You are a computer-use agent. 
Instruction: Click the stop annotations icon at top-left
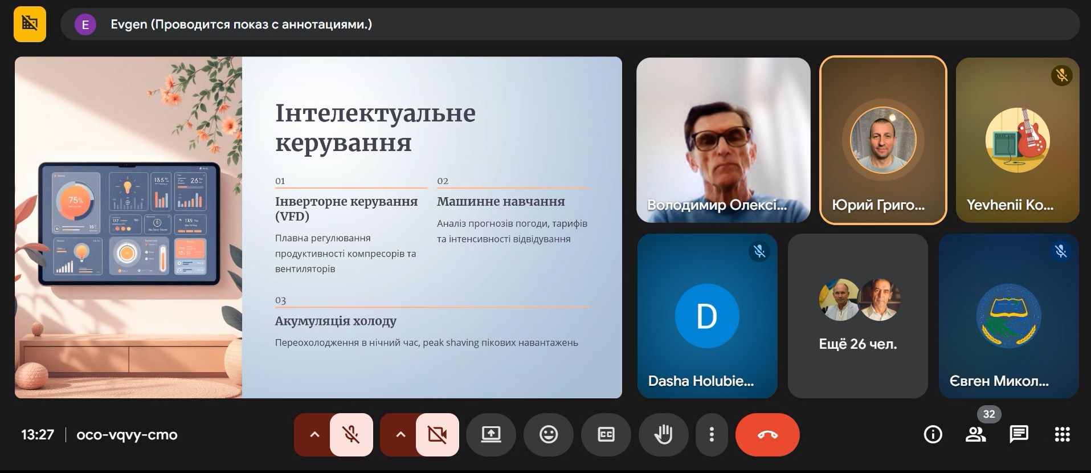point(30,24)
